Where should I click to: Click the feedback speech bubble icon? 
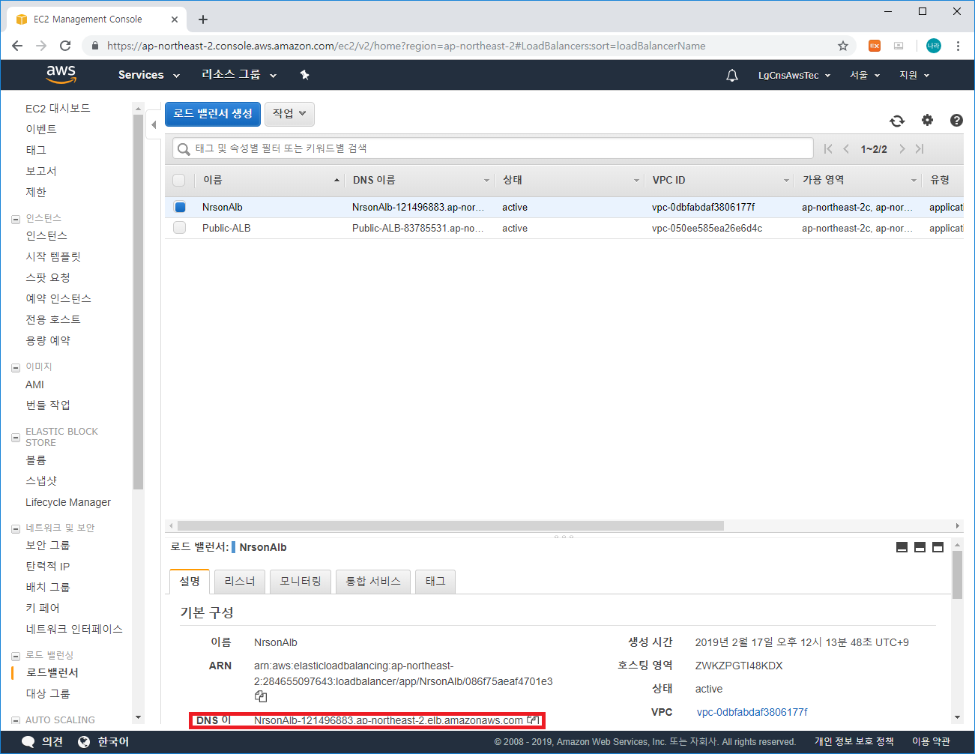coord(28,741)
